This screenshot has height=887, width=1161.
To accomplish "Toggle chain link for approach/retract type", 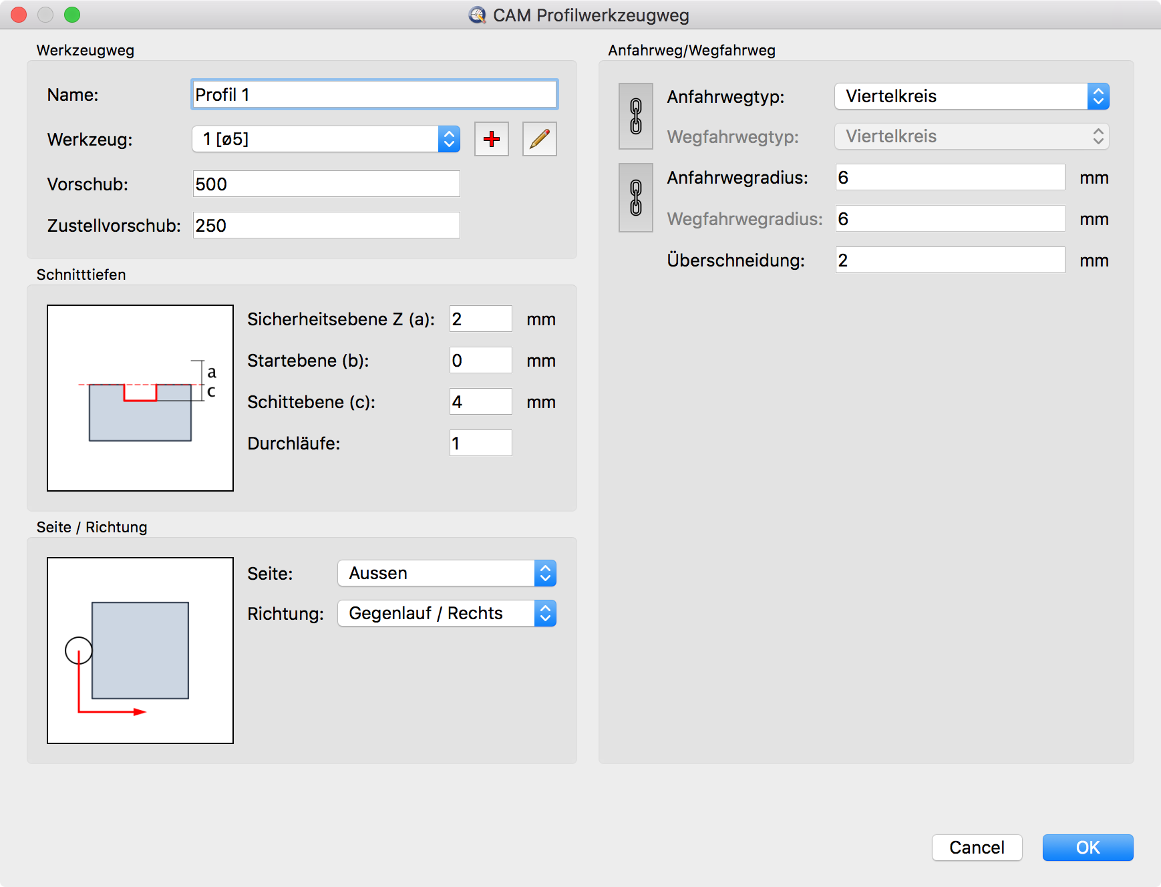I will point(636,116).
